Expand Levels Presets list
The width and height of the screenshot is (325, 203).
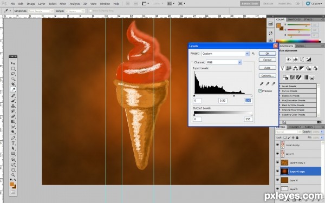[279, 86]
